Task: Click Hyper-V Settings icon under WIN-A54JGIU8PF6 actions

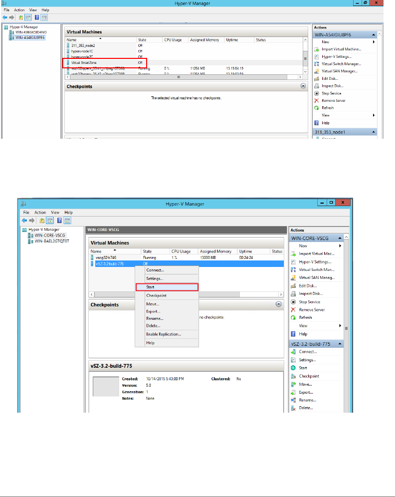Action: click(x=316, y=57)
